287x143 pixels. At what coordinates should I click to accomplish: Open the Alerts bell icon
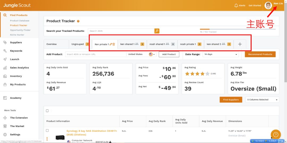(x=236, y=5)
